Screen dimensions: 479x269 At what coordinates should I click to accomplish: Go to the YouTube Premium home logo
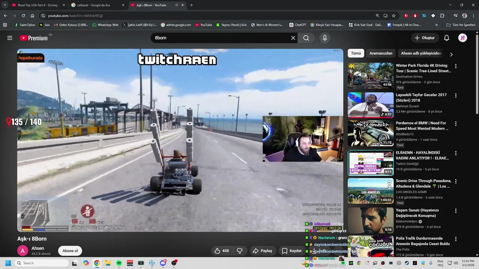coord(34,38)
